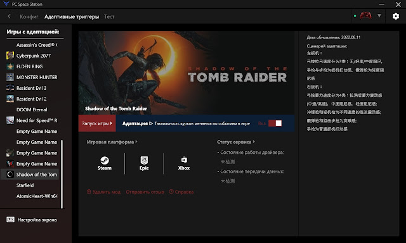
Task: Click the MONSTER HUNTER game icon
Action: coord(10,77)
